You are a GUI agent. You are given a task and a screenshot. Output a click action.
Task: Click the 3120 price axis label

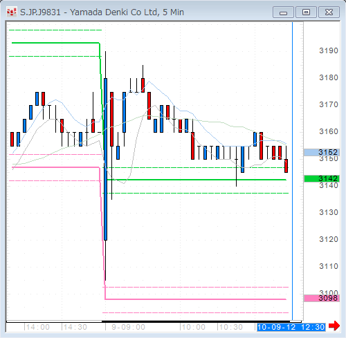[x=329, y=239]
